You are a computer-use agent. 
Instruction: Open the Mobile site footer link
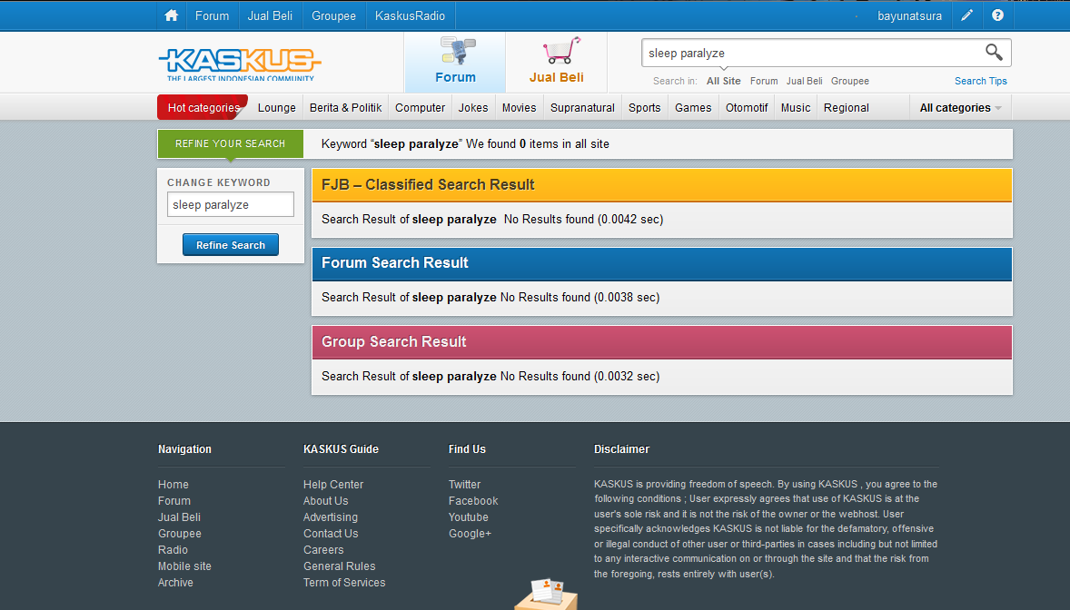click(185, 566)
